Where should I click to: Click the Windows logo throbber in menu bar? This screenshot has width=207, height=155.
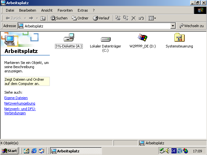[201, 10]
